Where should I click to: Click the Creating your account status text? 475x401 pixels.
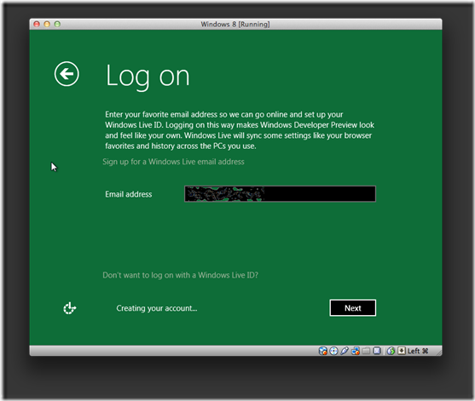point(157,308)
